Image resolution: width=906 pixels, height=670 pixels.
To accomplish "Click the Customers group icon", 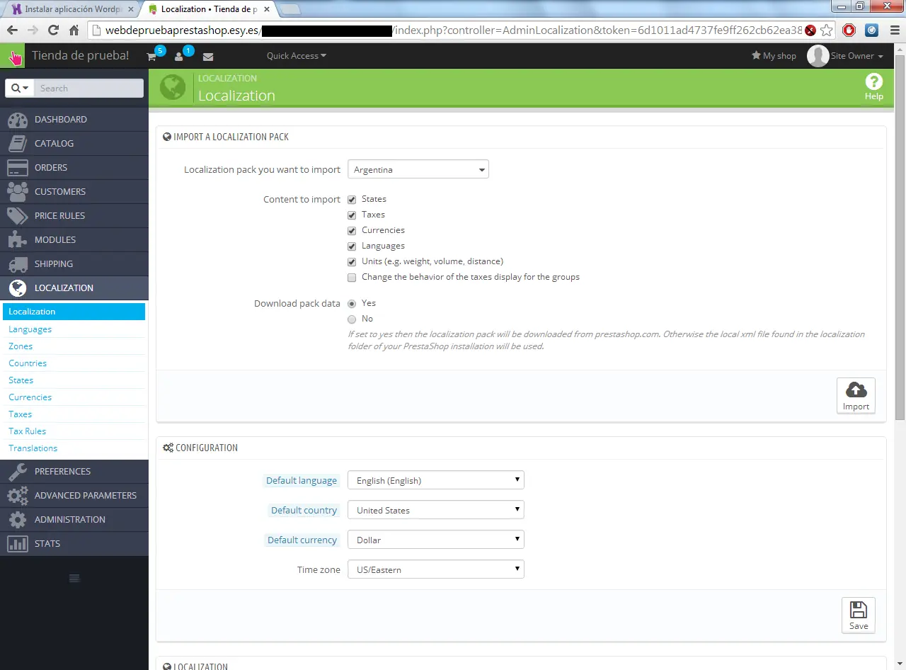I will coord(17,192).
